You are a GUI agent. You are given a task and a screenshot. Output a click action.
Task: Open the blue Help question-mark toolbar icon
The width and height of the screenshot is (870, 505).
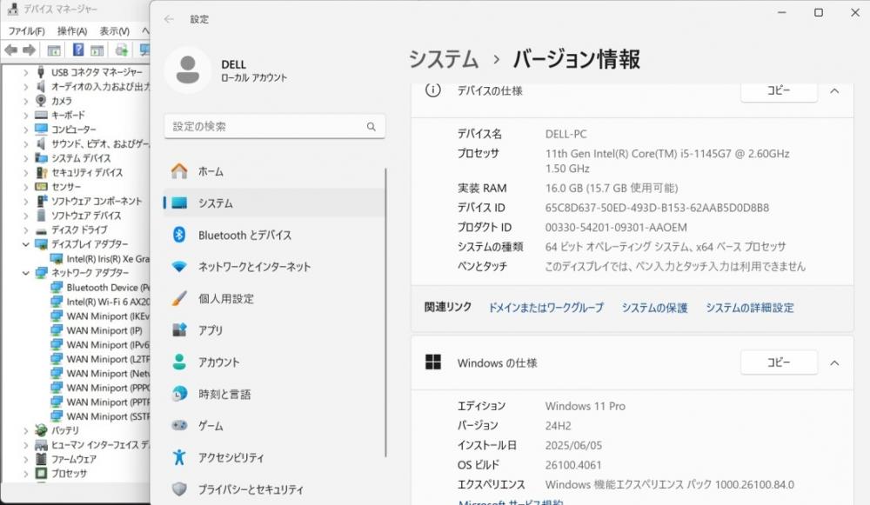click(78, 50)
